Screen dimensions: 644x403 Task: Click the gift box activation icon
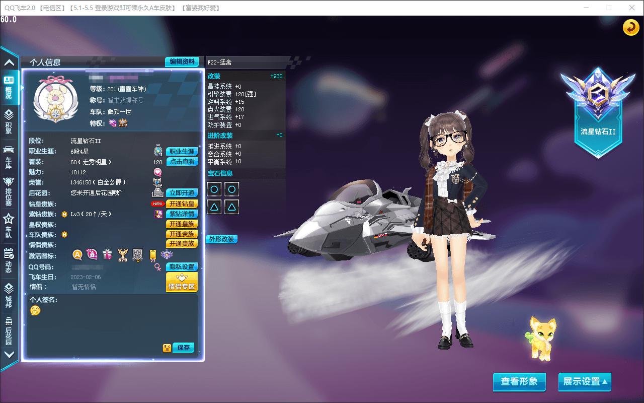coord(107,254)
